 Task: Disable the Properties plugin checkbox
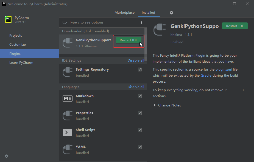(x=140, y=113)
